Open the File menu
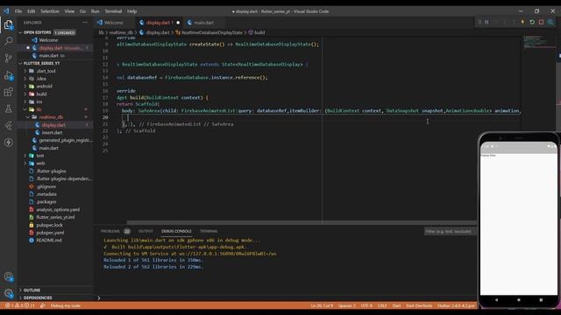The width and height of the screenshot is (561, 315). click(18, 11)
